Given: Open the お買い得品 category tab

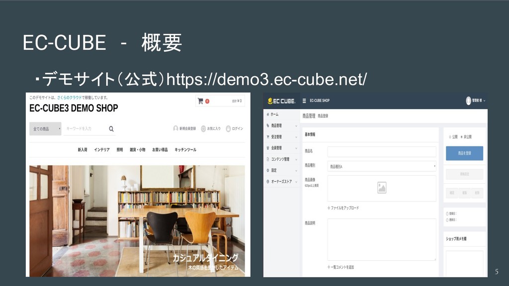Looking at the screenshot, I should 160,150.
